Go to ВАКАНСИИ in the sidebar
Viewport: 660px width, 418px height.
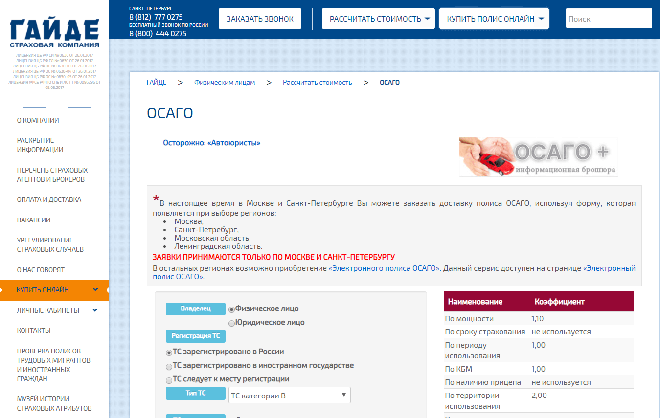34,220
